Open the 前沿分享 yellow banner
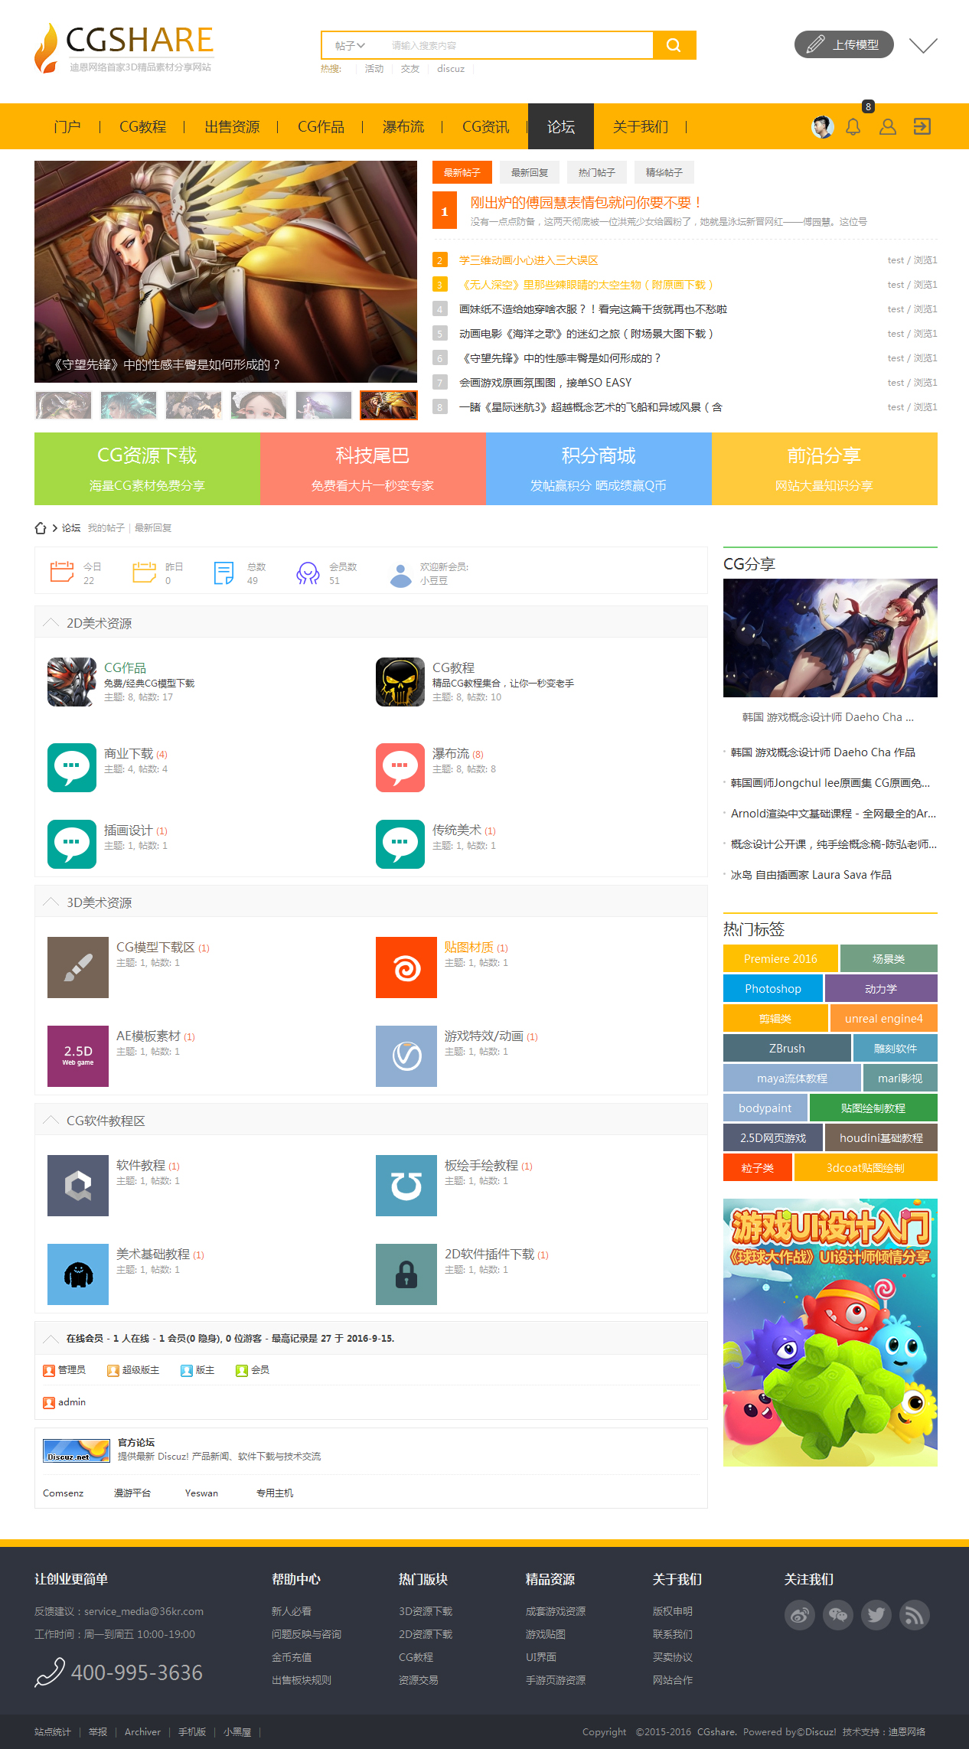 [824, 468]
